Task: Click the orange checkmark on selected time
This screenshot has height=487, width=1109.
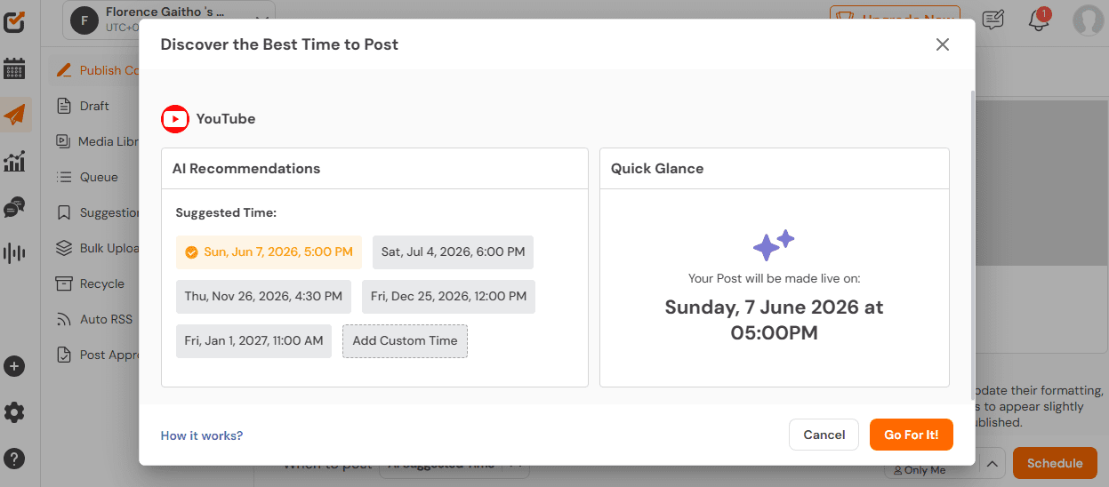Action: [191, 252]
